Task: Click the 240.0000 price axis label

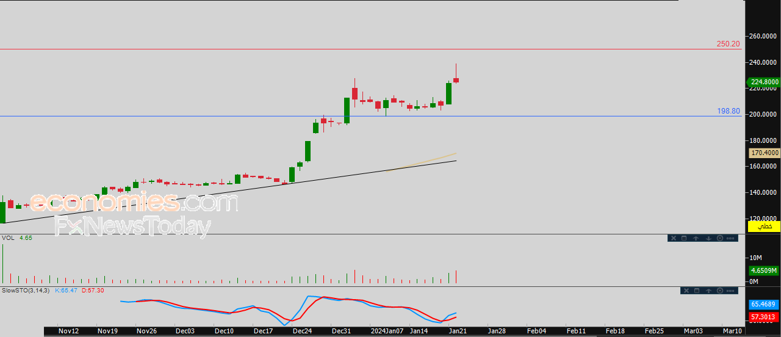Action: coord(763,62)
